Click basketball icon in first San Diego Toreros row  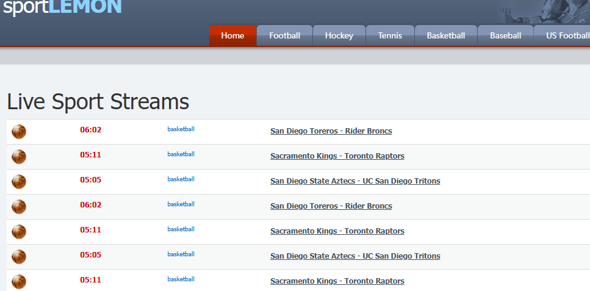(x=19, y=132)
